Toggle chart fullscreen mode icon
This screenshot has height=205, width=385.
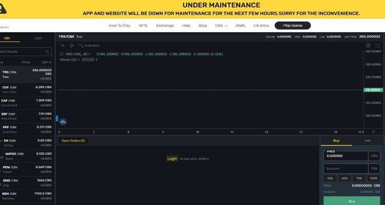point(377,46)
